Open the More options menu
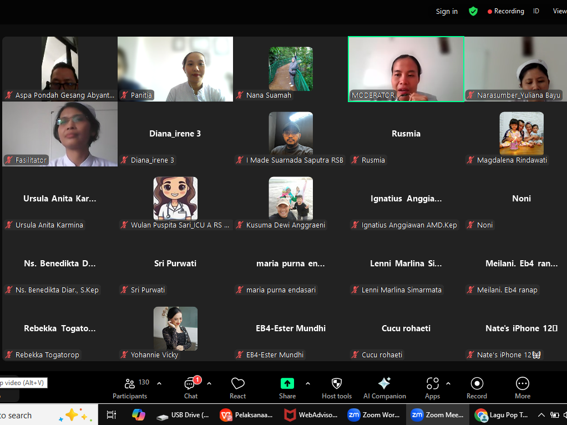This screenshot has height=425, width=567. coord(522,388)
